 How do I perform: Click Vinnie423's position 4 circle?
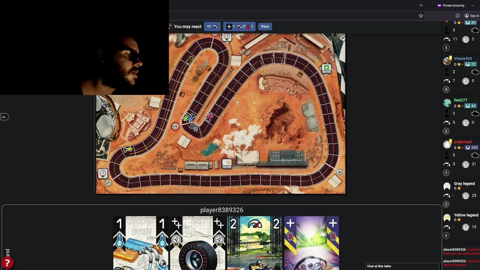point(446,89)
